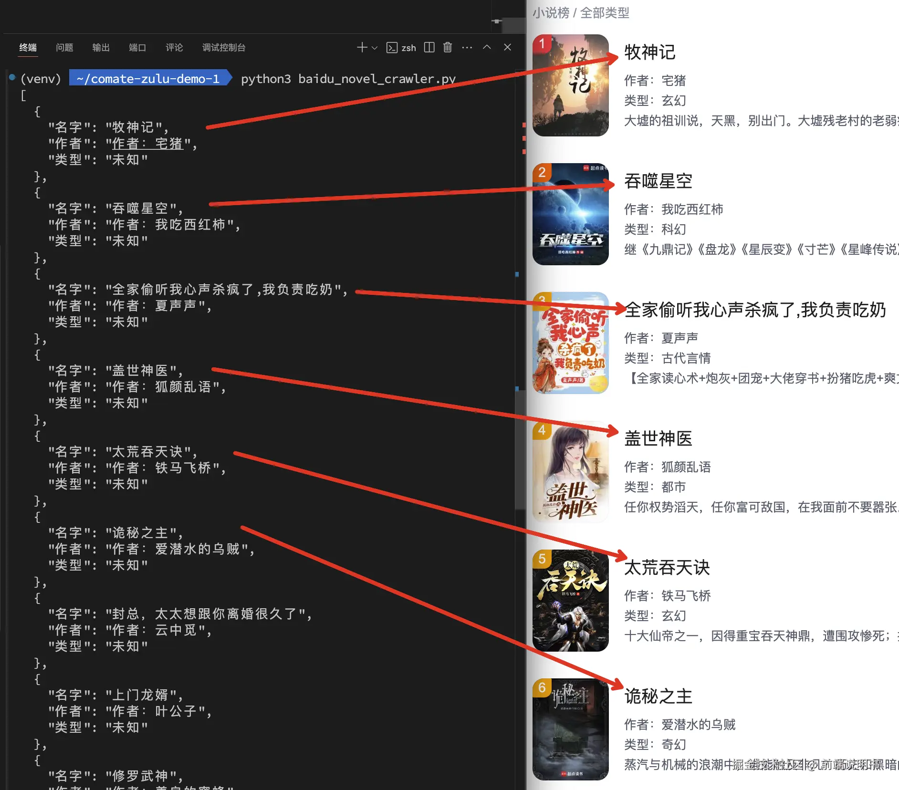Open the 端口 ports tab
This screenshot has width=899, height=790.
[x=137, y=47]
